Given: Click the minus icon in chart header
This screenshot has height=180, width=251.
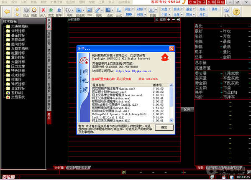Looking at the screenshot, I should [x=173, y=20].
